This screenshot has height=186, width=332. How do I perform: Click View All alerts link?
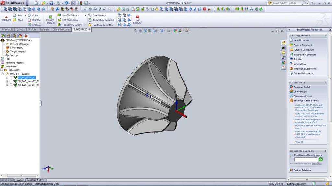click(299, 142)
